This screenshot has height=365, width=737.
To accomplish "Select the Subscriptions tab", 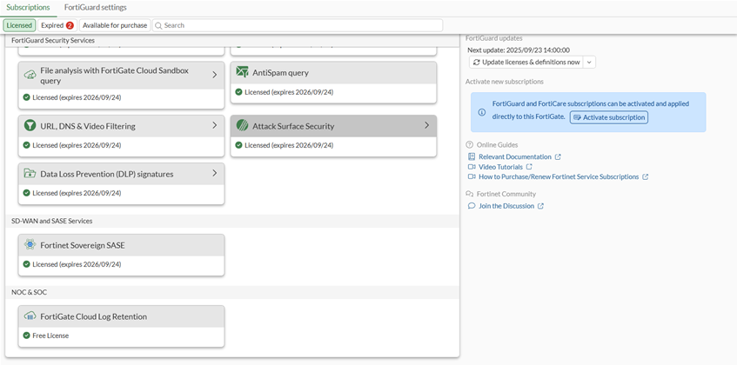I will coord(28,7).
